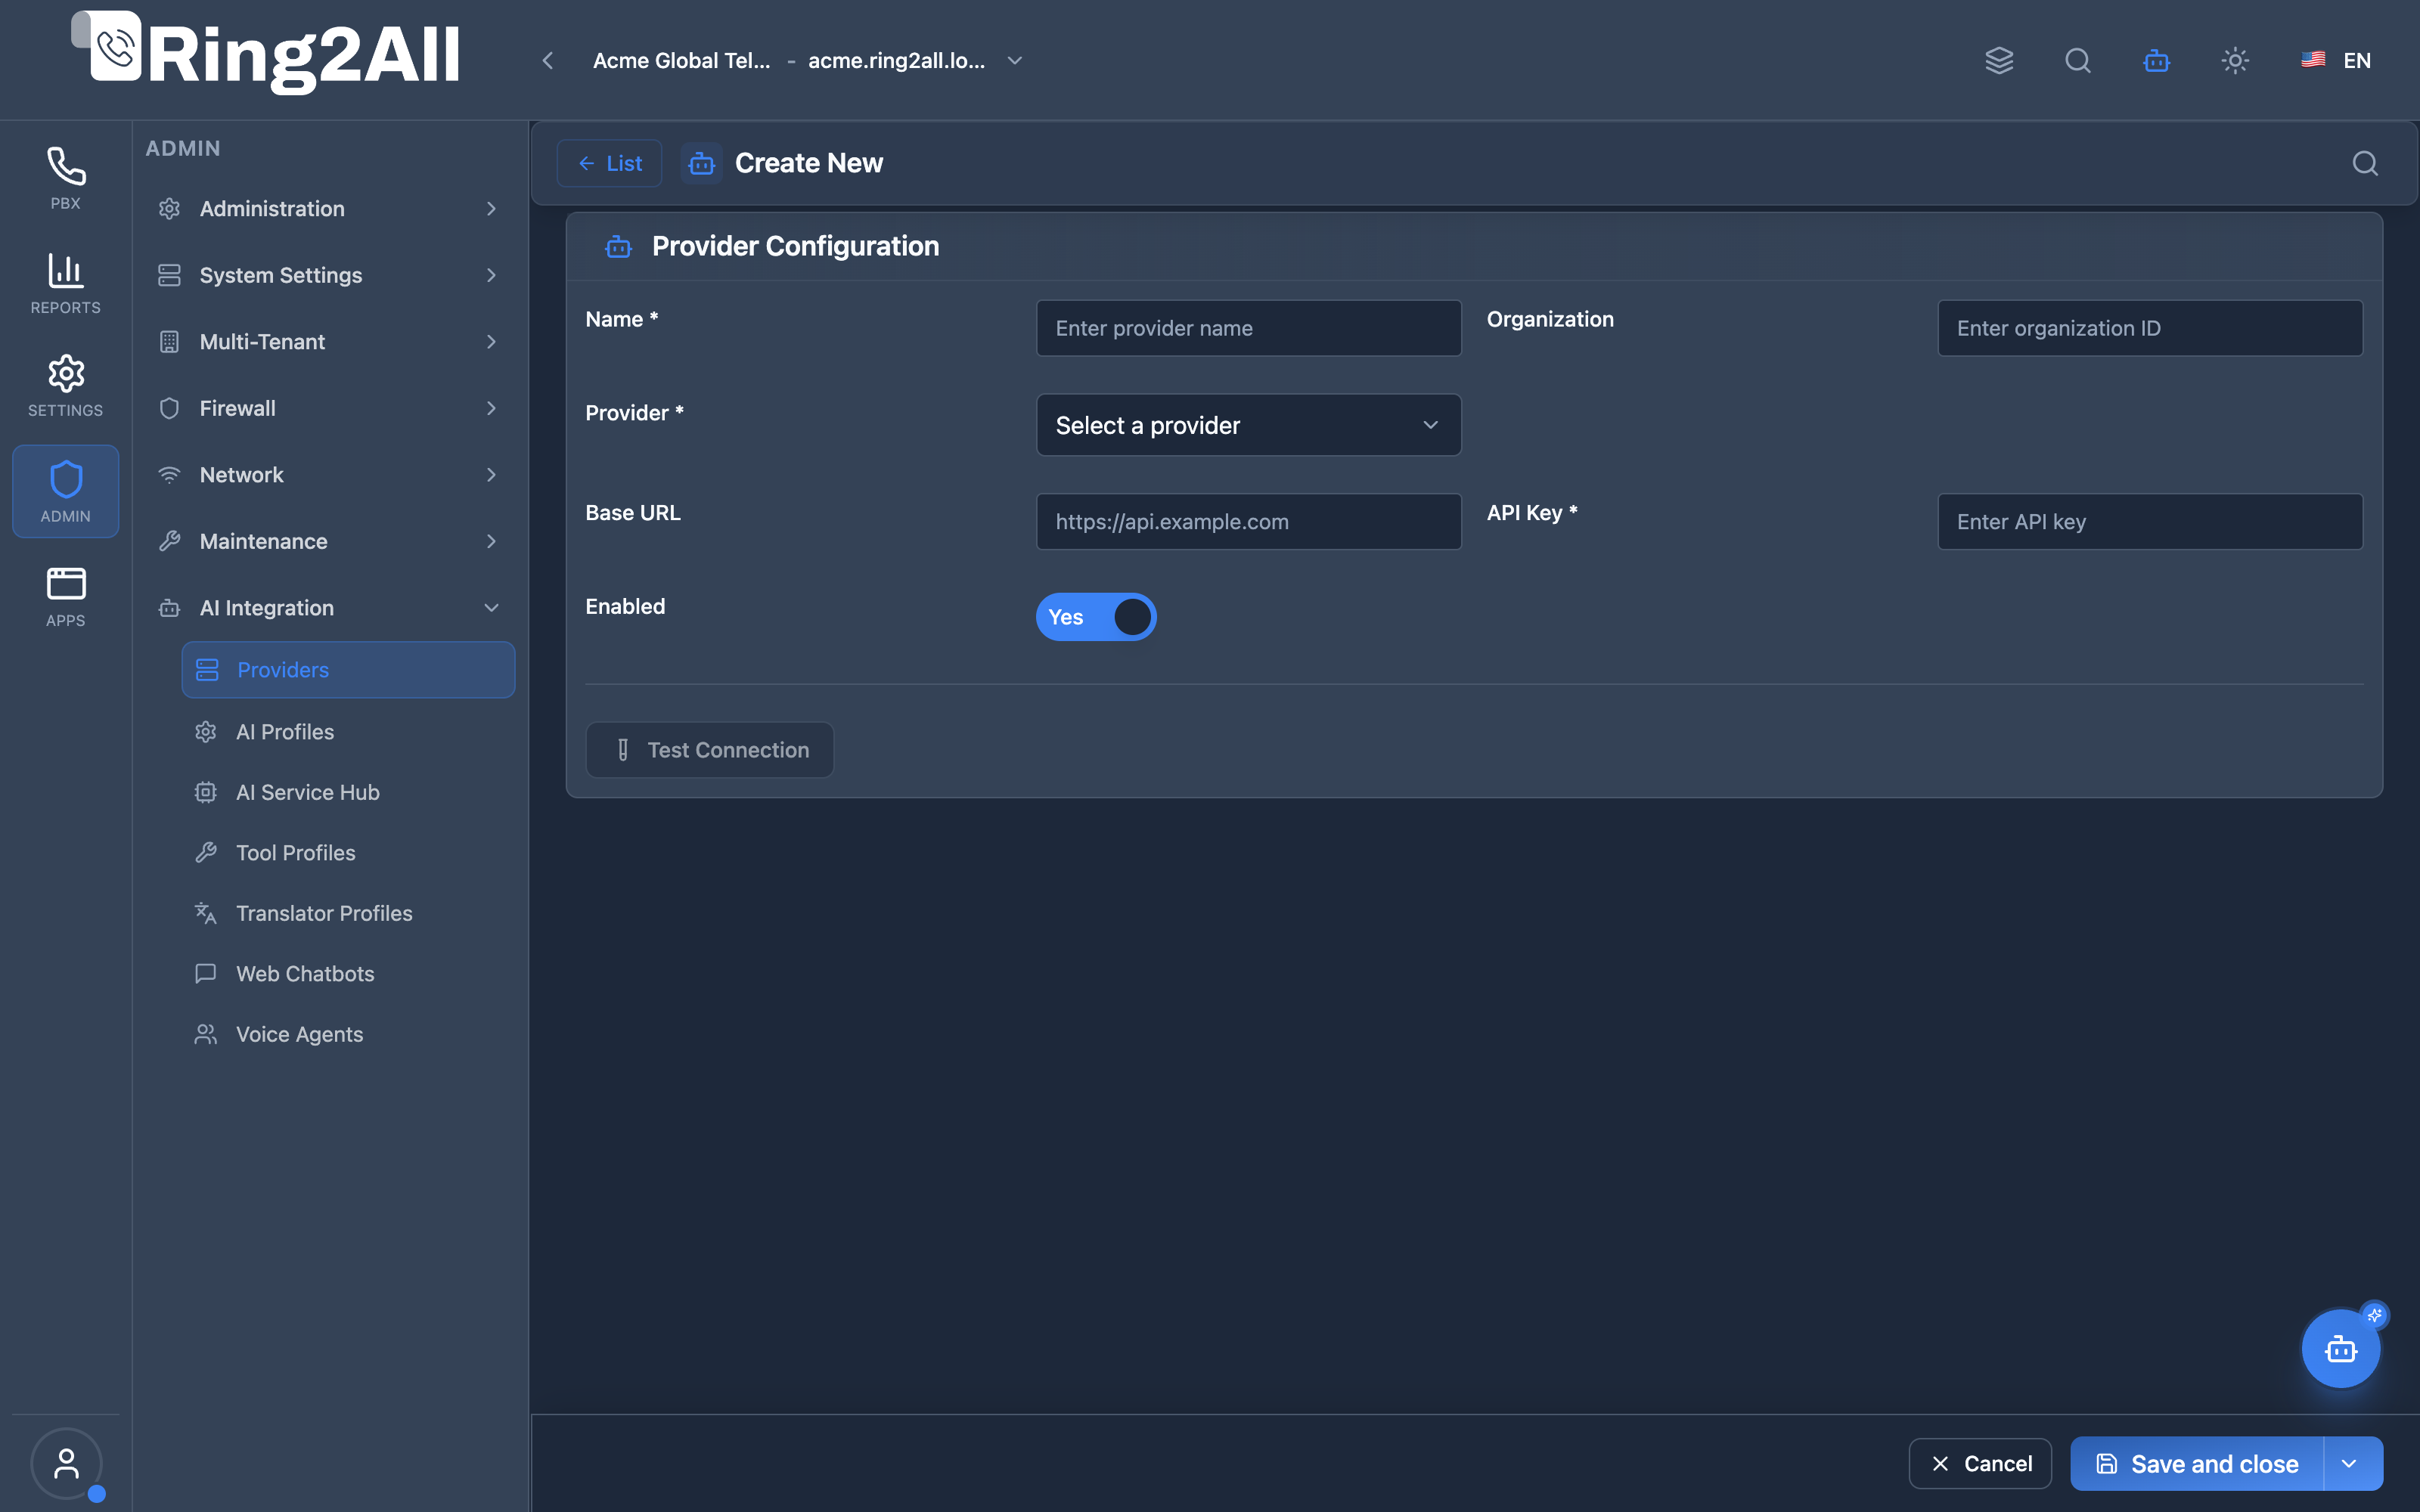This screenshot has width=2420, height=1512.
Task: Open Translator Profiles in sidebar
Action: pyautogui.click(x=348, y=913)
